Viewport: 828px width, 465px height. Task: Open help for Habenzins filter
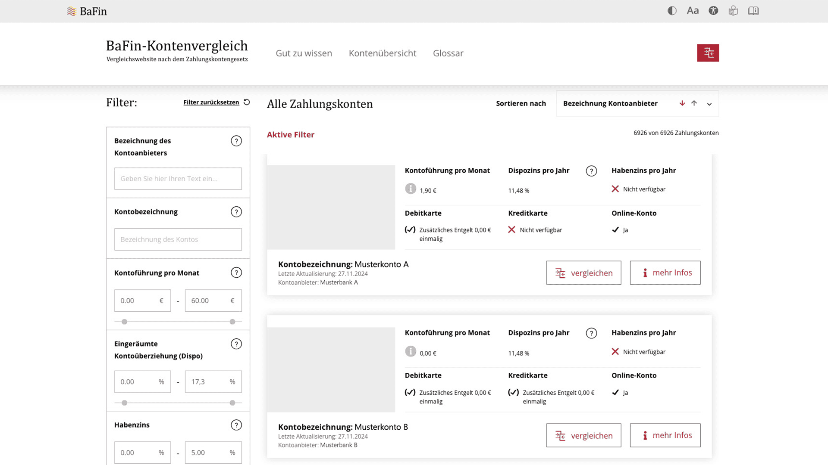[236, 425]
